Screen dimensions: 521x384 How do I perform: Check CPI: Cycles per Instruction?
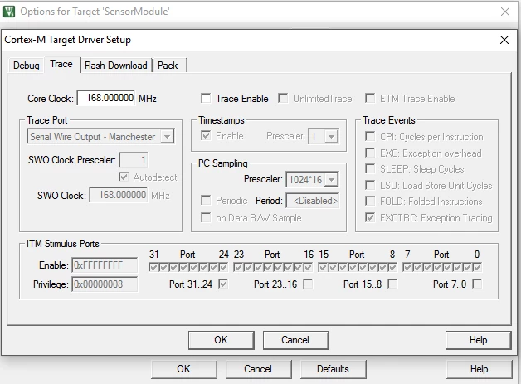[x=370, y=137]
